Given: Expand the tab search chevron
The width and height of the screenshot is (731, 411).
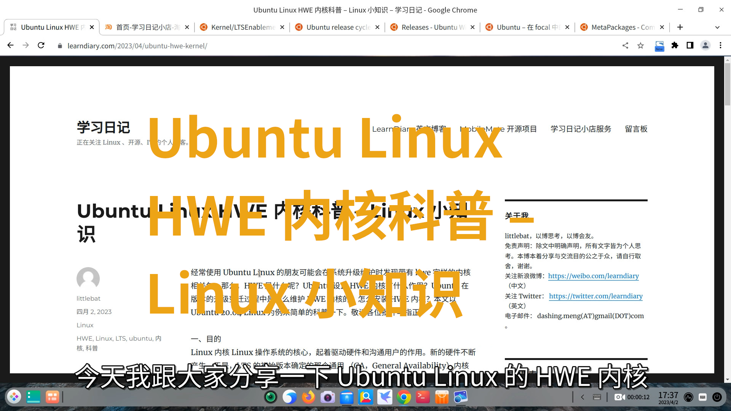Looking at the screenshot, I should click(717, 27).
